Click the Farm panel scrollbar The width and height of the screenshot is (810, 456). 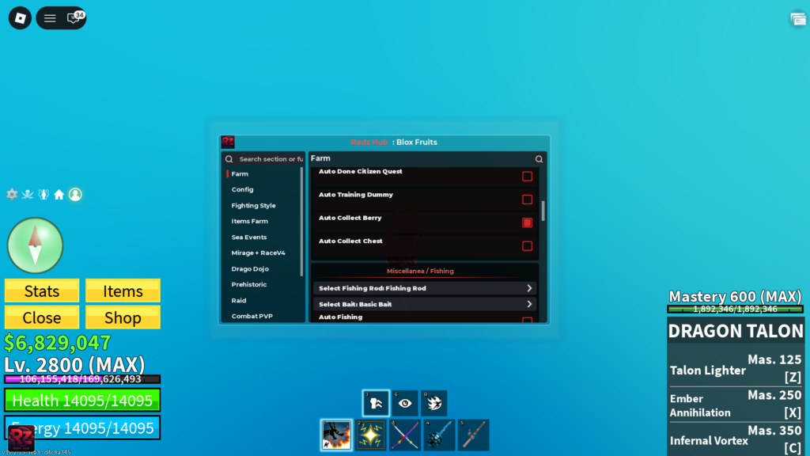543,211
